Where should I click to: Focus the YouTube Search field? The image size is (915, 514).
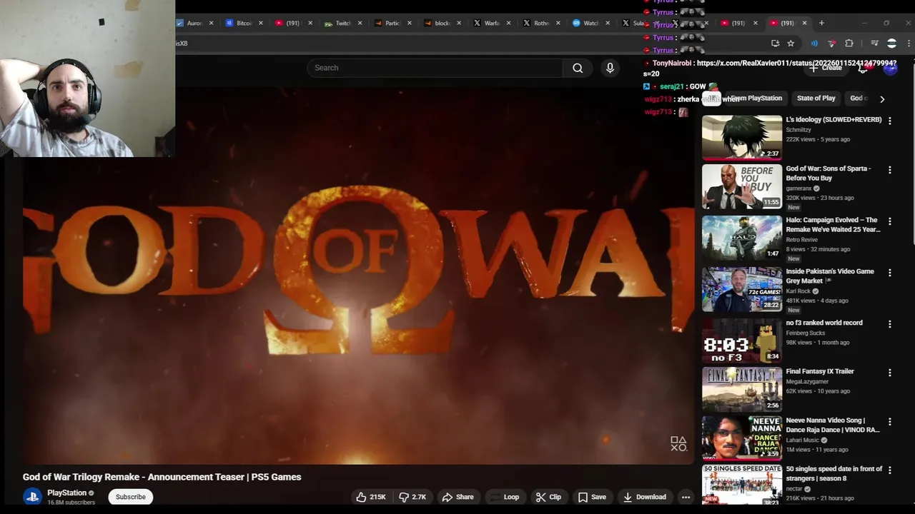click(x=435, y=68)
